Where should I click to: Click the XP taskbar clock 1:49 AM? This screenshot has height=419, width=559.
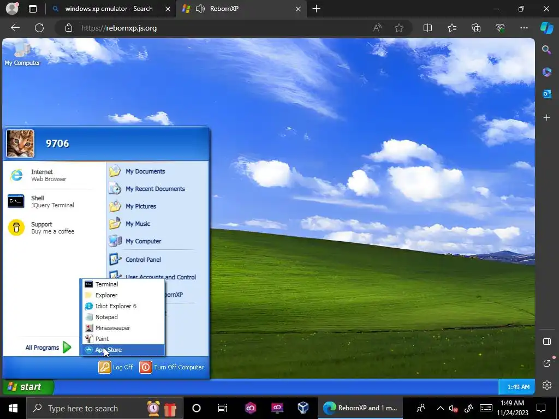point(518,387)
